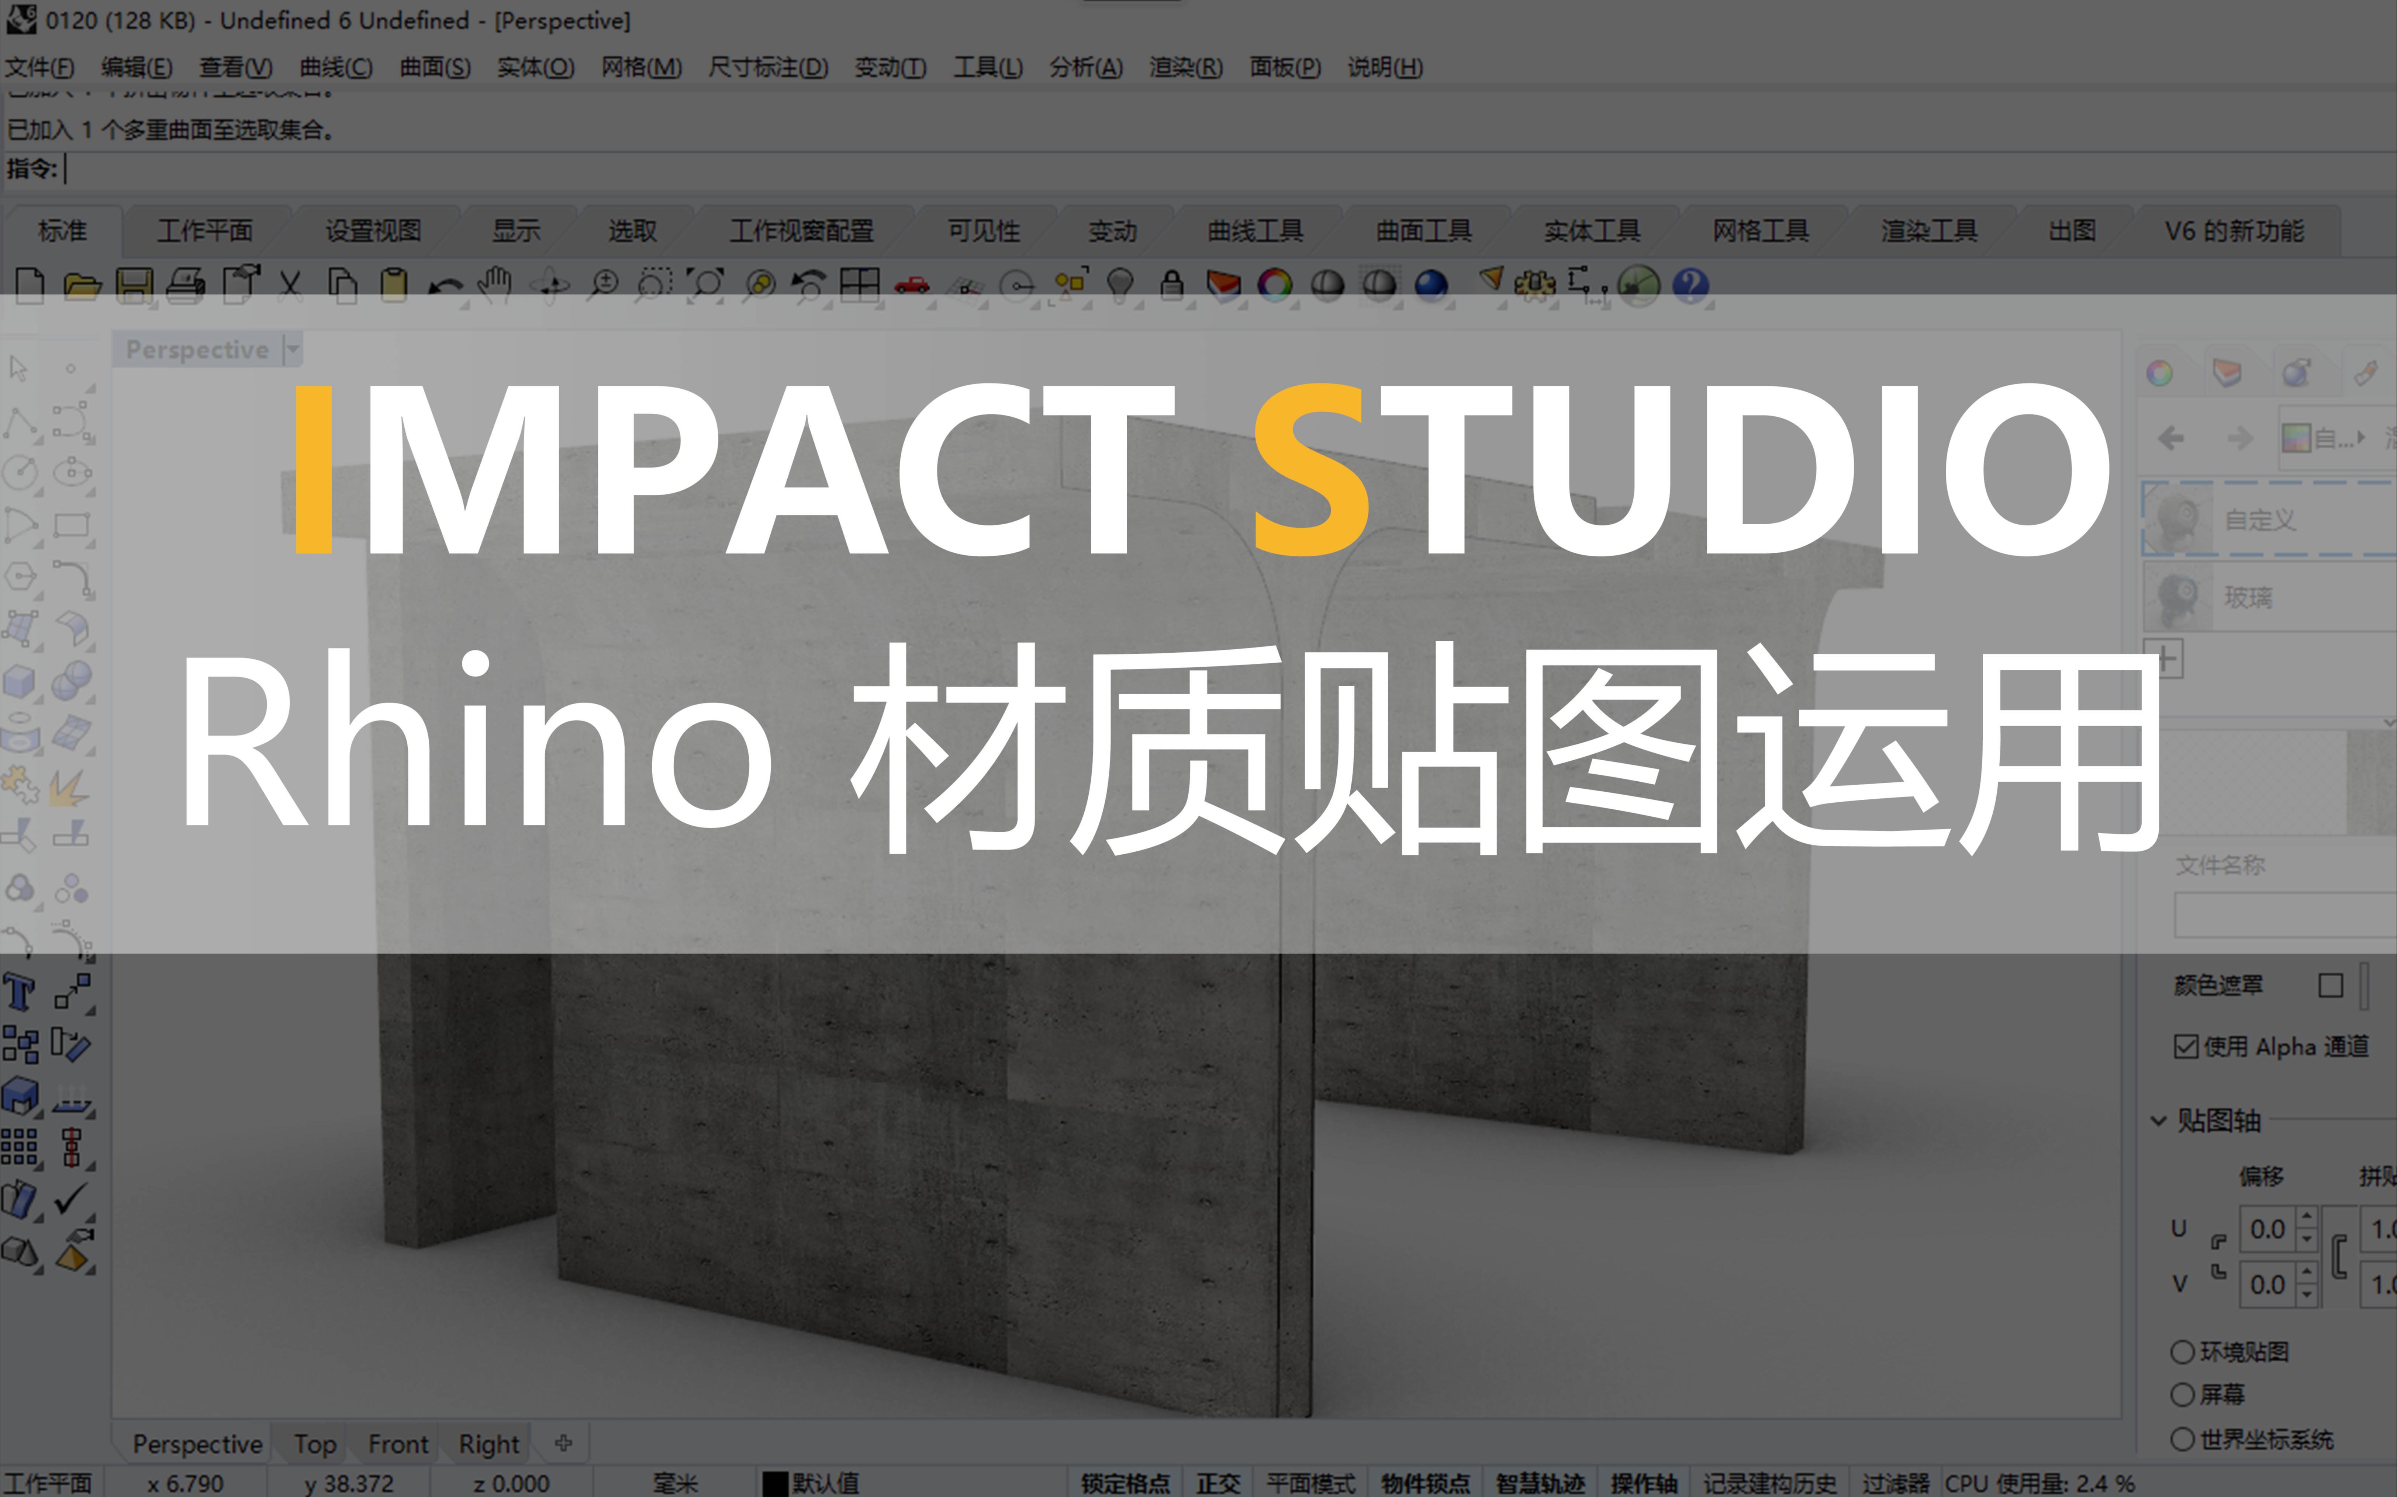Switch to the Right viewport tab
This screenshot has height=1497, width=2397.
[488, 1445]
